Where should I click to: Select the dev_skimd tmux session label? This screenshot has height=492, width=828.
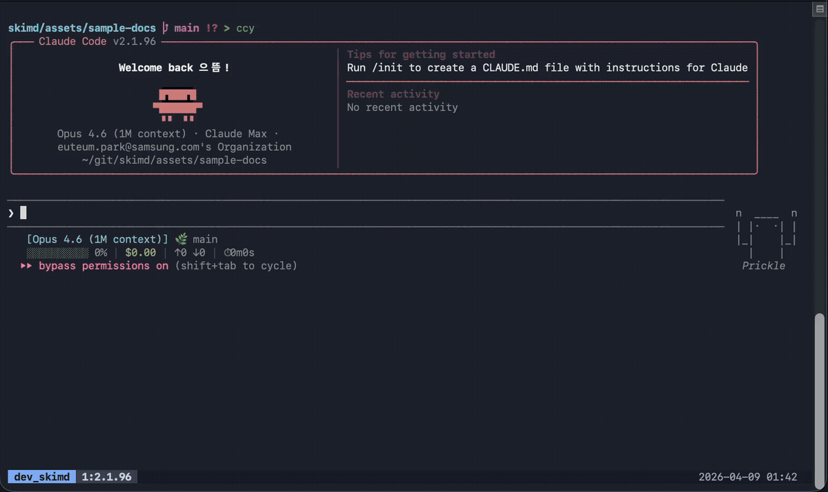tap(42, 477)
